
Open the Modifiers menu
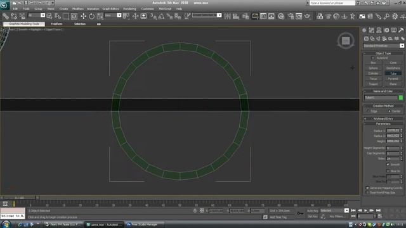78,9
